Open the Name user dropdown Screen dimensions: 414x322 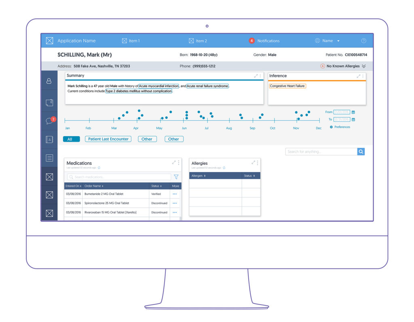328,41
